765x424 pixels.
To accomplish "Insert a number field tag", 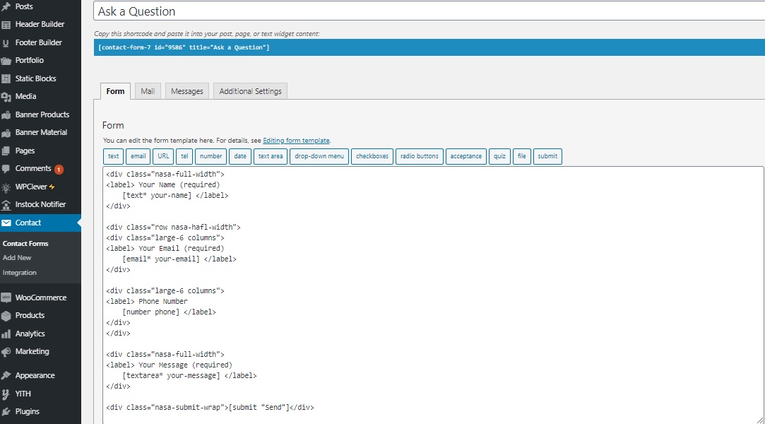I will [x=210, y=156].
